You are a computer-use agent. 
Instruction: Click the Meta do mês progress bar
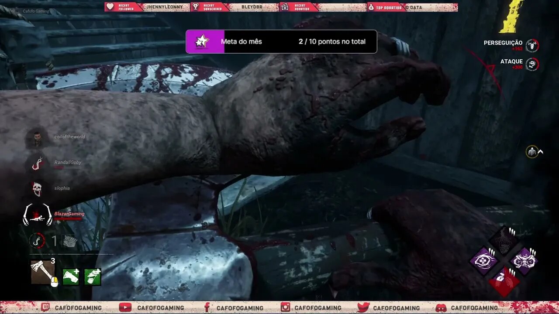[x=281, y=41]
